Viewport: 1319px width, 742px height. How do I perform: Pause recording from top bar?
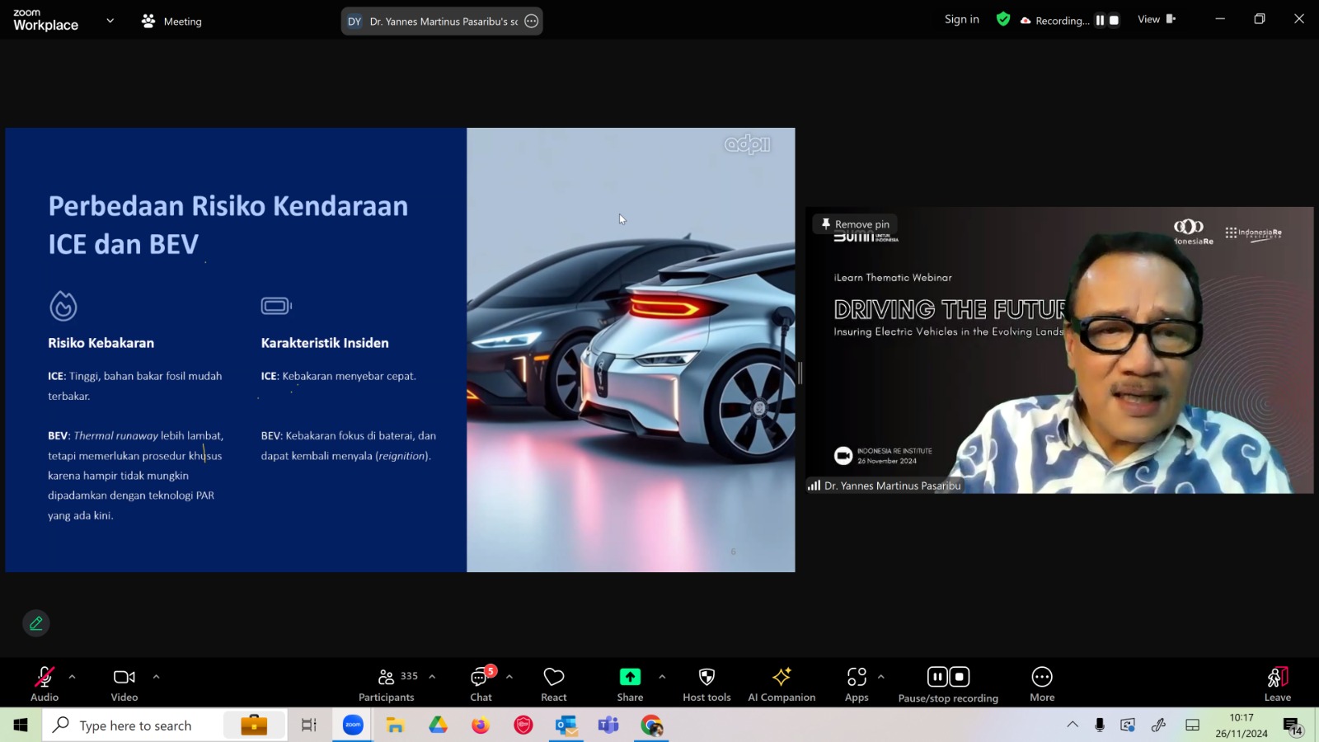pyautogui.click(x=1100, y=21)
